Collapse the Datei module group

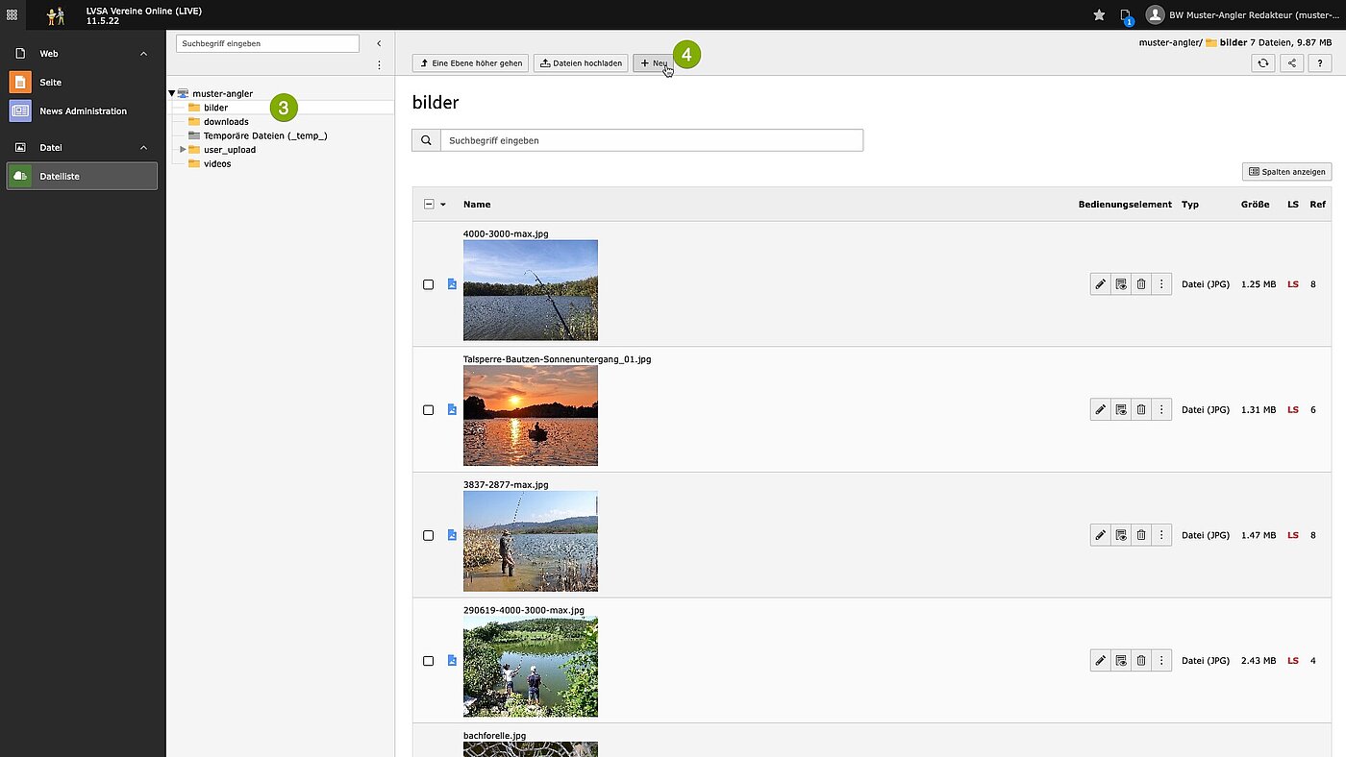tap(144, 147)
